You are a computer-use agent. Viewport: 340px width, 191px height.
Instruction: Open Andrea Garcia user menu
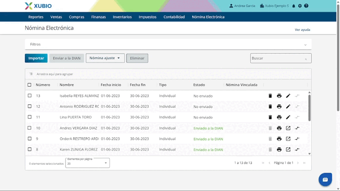[242, 6]
